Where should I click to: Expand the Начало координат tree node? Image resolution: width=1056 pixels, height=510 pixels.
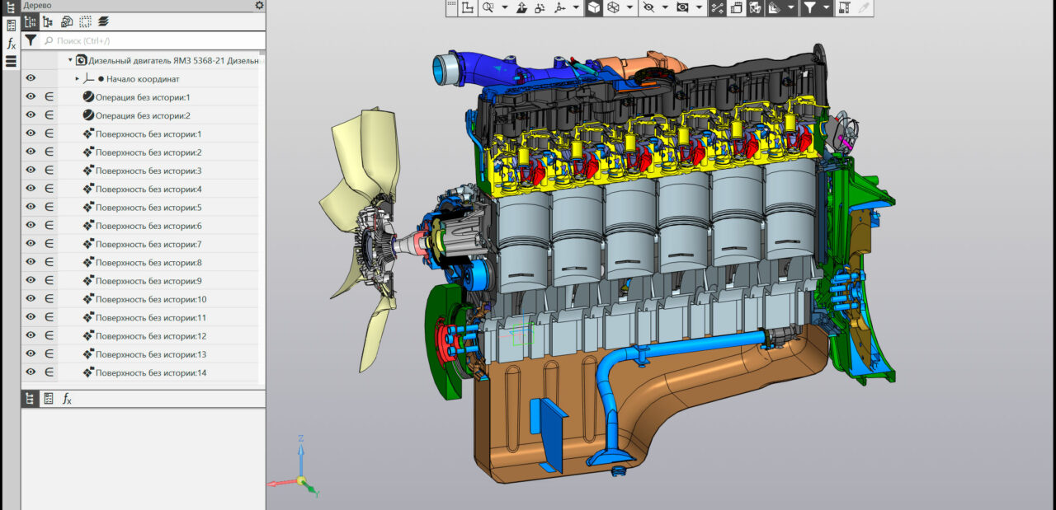coord(78,79)
